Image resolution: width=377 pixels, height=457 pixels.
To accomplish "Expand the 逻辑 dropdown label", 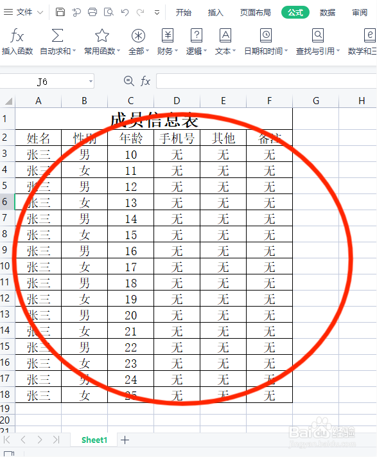I will coord(197,51).
